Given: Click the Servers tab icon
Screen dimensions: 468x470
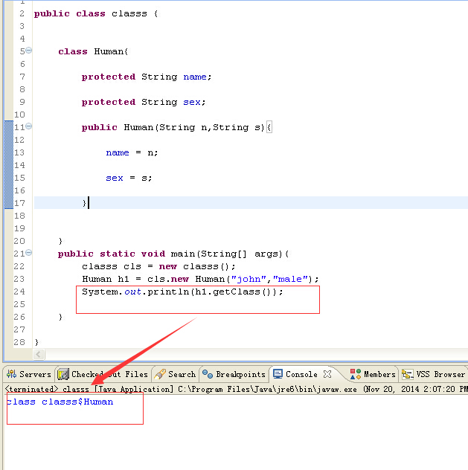Looking at the screenshot, I should [12, 374].
